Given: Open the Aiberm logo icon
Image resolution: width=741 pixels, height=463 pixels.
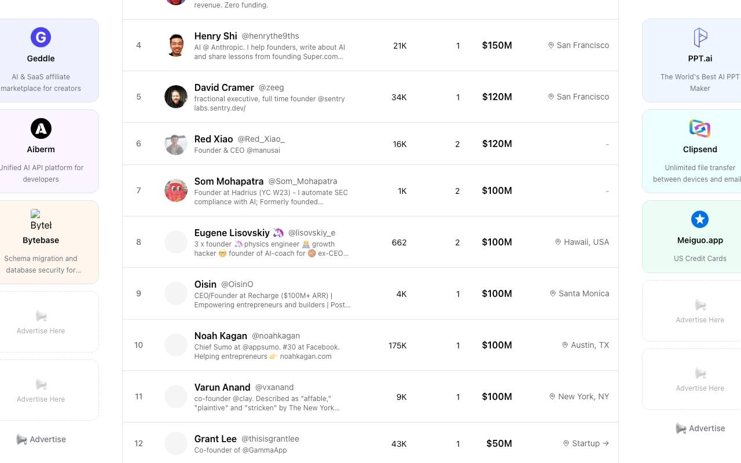Looking at the screenshot, I should 41,128.
